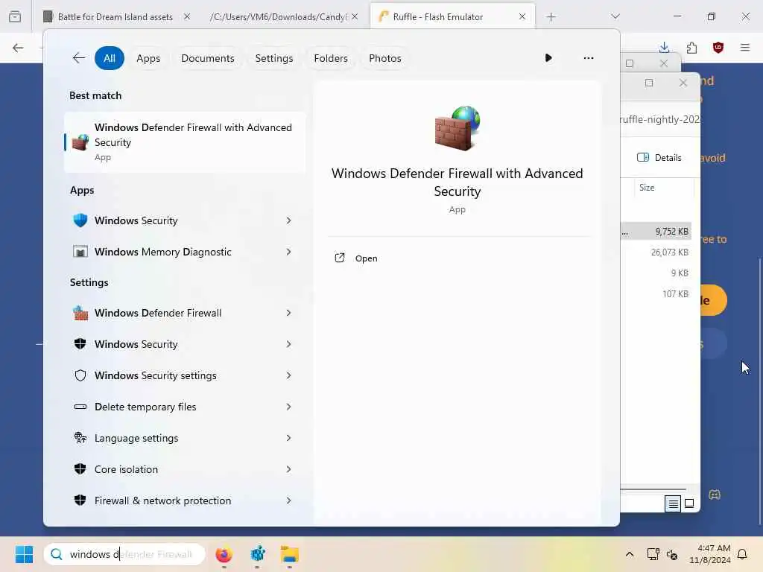The height and width of the screenshot is (572, 763).
Task: Open a new Firefox tab
Action: click(x=551, y=17)
